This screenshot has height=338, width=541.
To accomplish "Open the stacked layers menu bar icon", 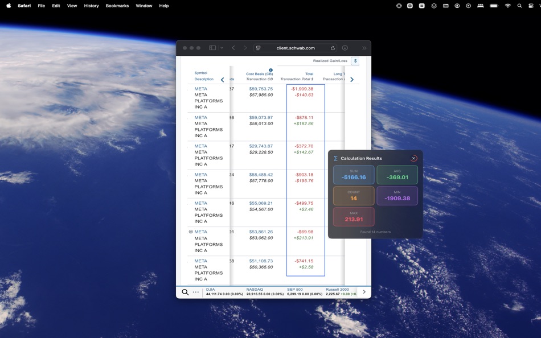I will (434, 6).
